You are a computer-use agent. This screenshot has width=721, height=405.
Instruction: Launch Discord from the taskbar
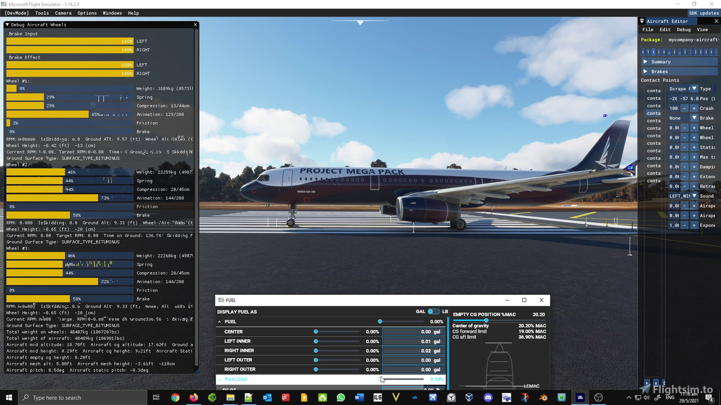click(488, 397)
